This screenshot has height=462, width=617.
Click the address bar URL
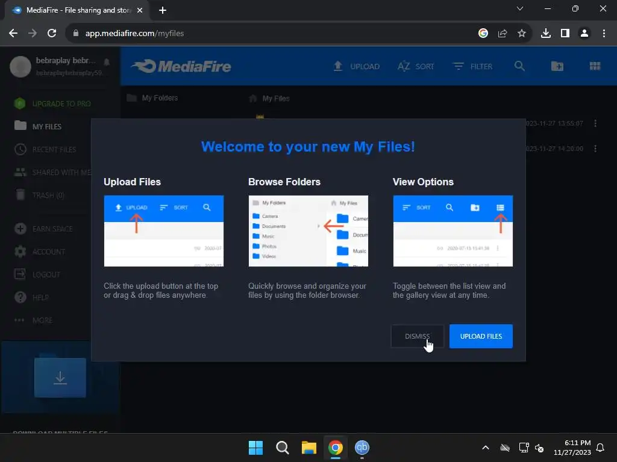pyautogui.click(x=134, y=34)
